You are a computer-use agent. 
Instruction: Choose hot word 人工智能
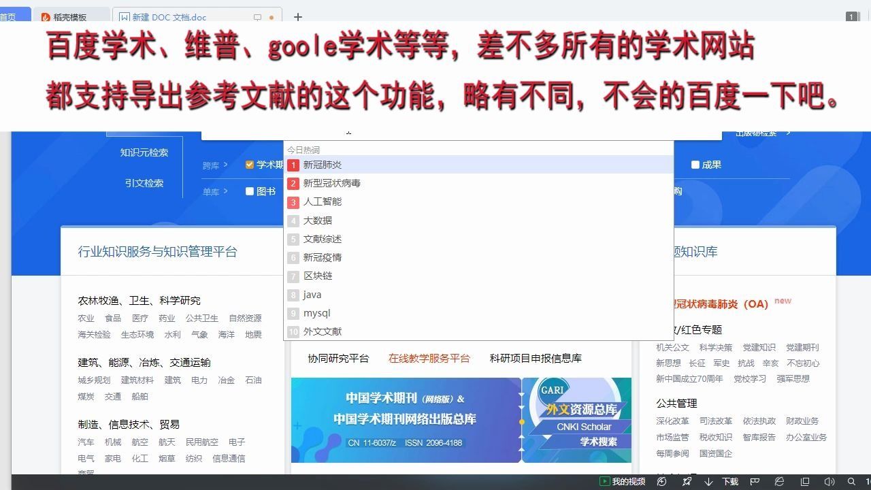click(478, 201)
